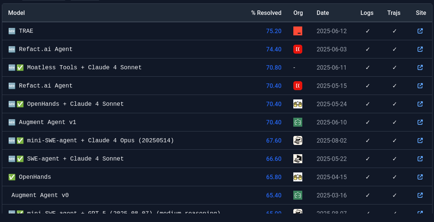Click the SWE-agent + Claude 4 Sonnet org logo
The image size is (434, 222).
tap(298, 159)
